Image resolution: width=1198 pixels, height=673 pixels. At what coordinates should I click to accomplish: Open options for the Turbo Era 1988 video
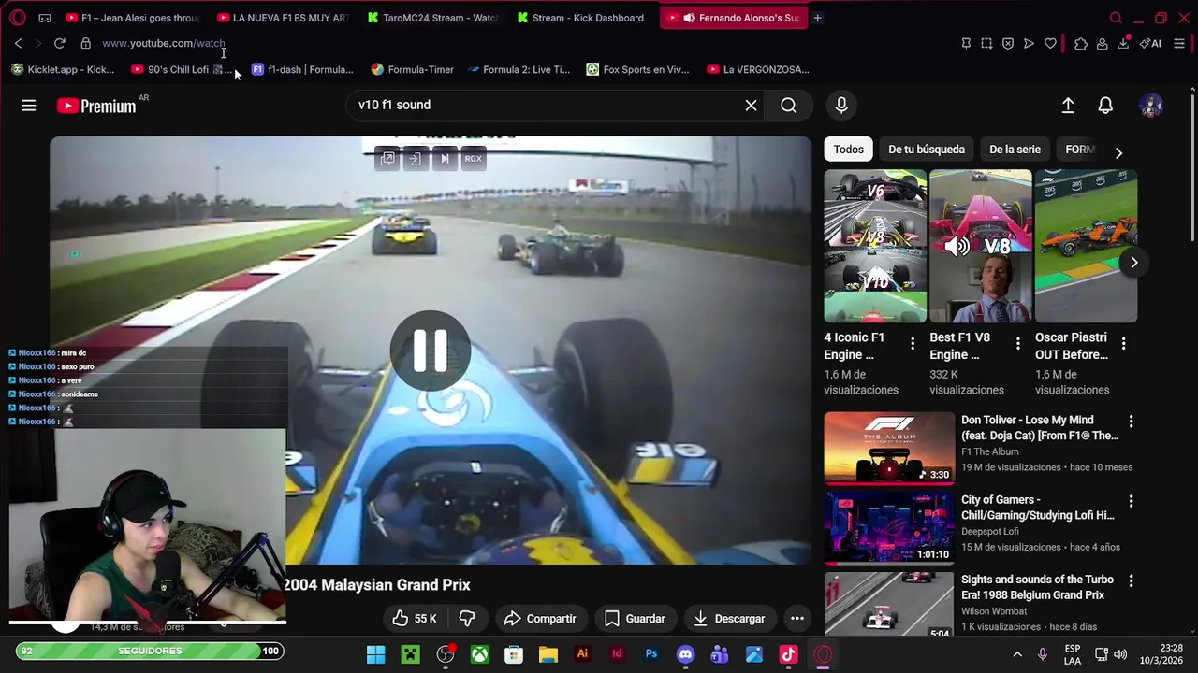click(x=1131, y=580)
